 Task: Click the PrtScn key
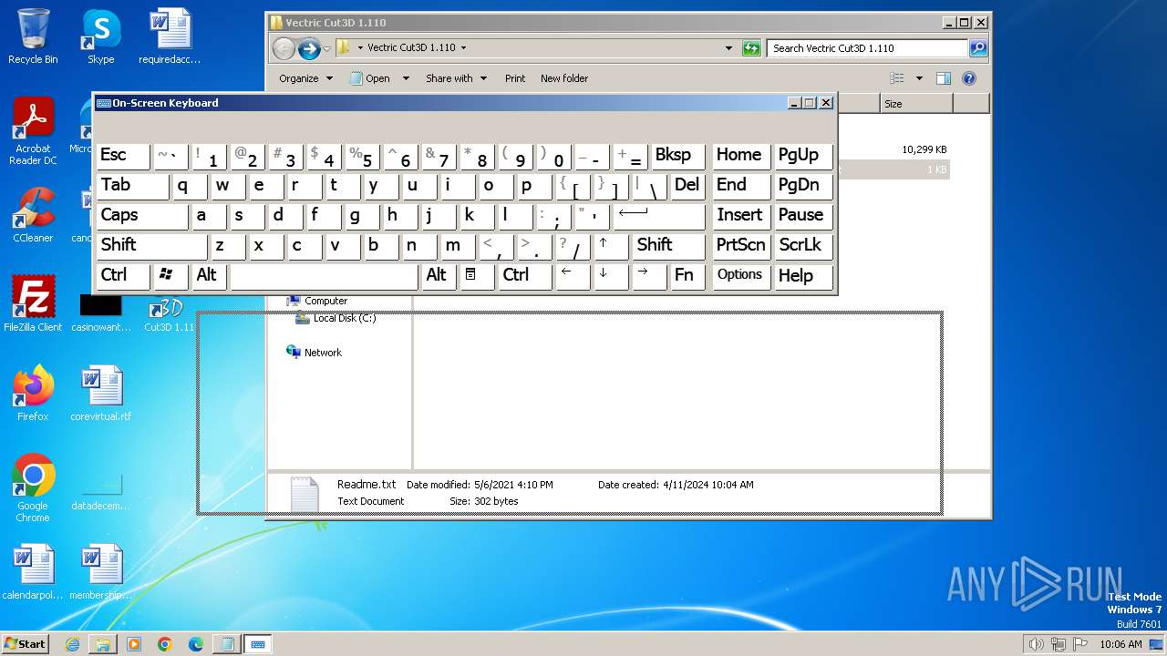739,246
